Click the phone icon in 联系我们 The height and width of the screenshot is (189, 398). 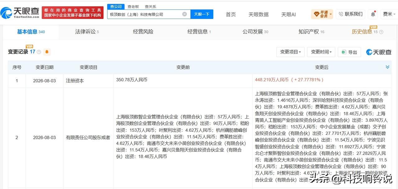pos(341,14)
